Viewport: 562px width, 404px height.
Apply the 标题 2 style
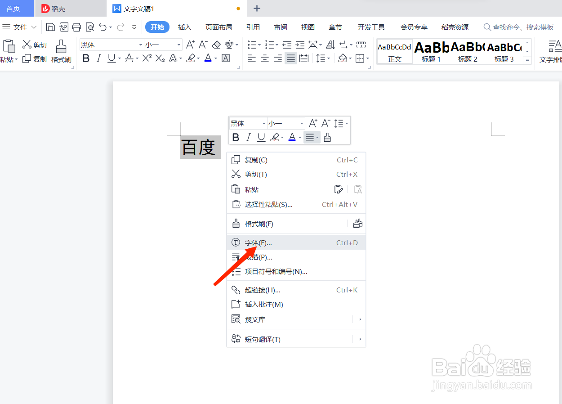coord(468,51)
